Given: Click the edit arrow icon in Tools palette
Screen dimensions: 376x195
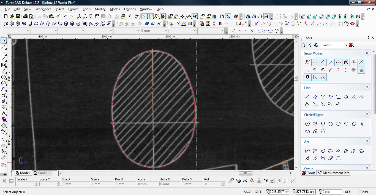Looking at the screenshot, I should (x=310, y=45).
